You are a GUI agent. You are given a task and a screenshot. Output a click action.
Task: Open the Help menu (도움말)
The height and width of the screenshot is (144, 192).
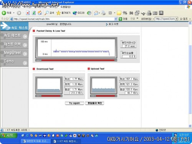coord(65,7)
